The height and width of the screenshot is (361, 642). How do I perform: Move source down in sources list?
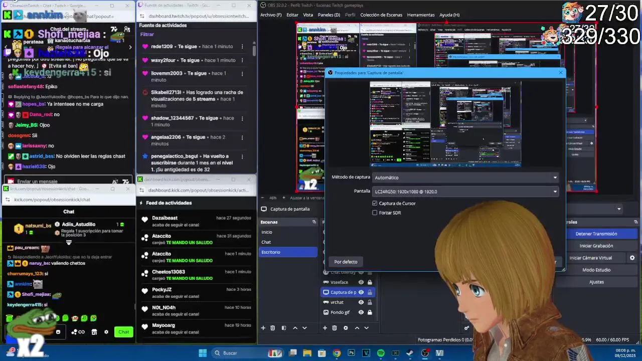click(366, 328)
